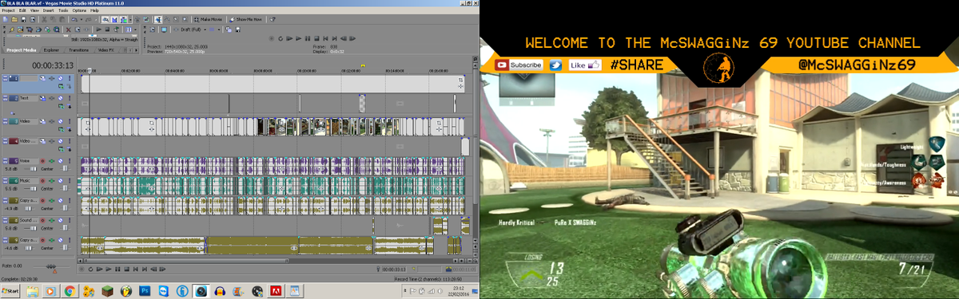Viewport: 959px width, 299px height.
Task: Click the Make Movie button
Action: [208, 19]
